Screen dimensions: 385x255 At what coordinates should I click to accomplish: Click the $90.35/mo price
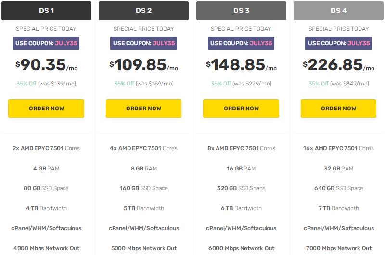pyautogui.click(x=46, y=65)
